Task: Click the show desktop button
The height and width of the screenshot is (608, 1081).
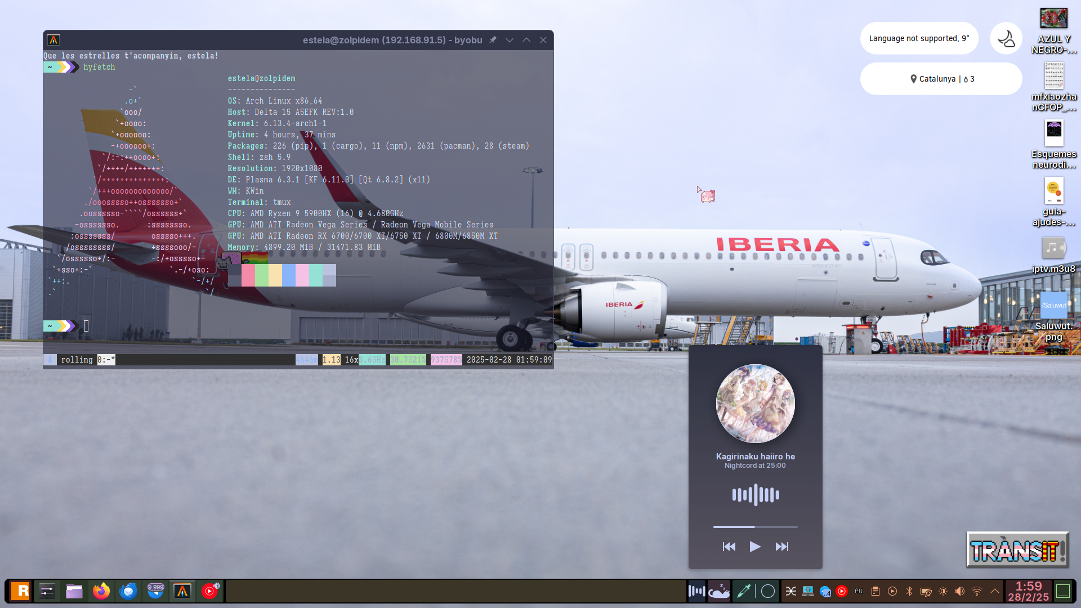Action: (1063, 591)
